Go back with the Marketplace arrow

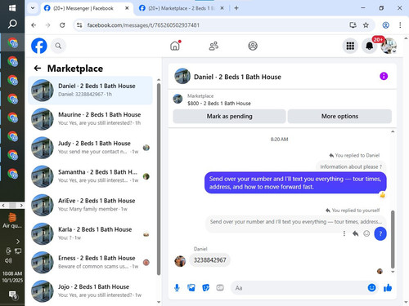click(38, 69)
